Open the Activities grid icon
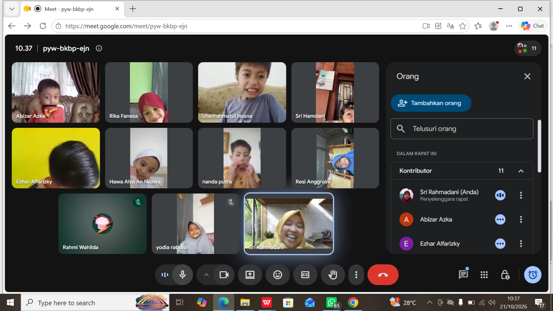Image resolution: width=553 pixels, height=311 pixels. (x=484, y=275)
